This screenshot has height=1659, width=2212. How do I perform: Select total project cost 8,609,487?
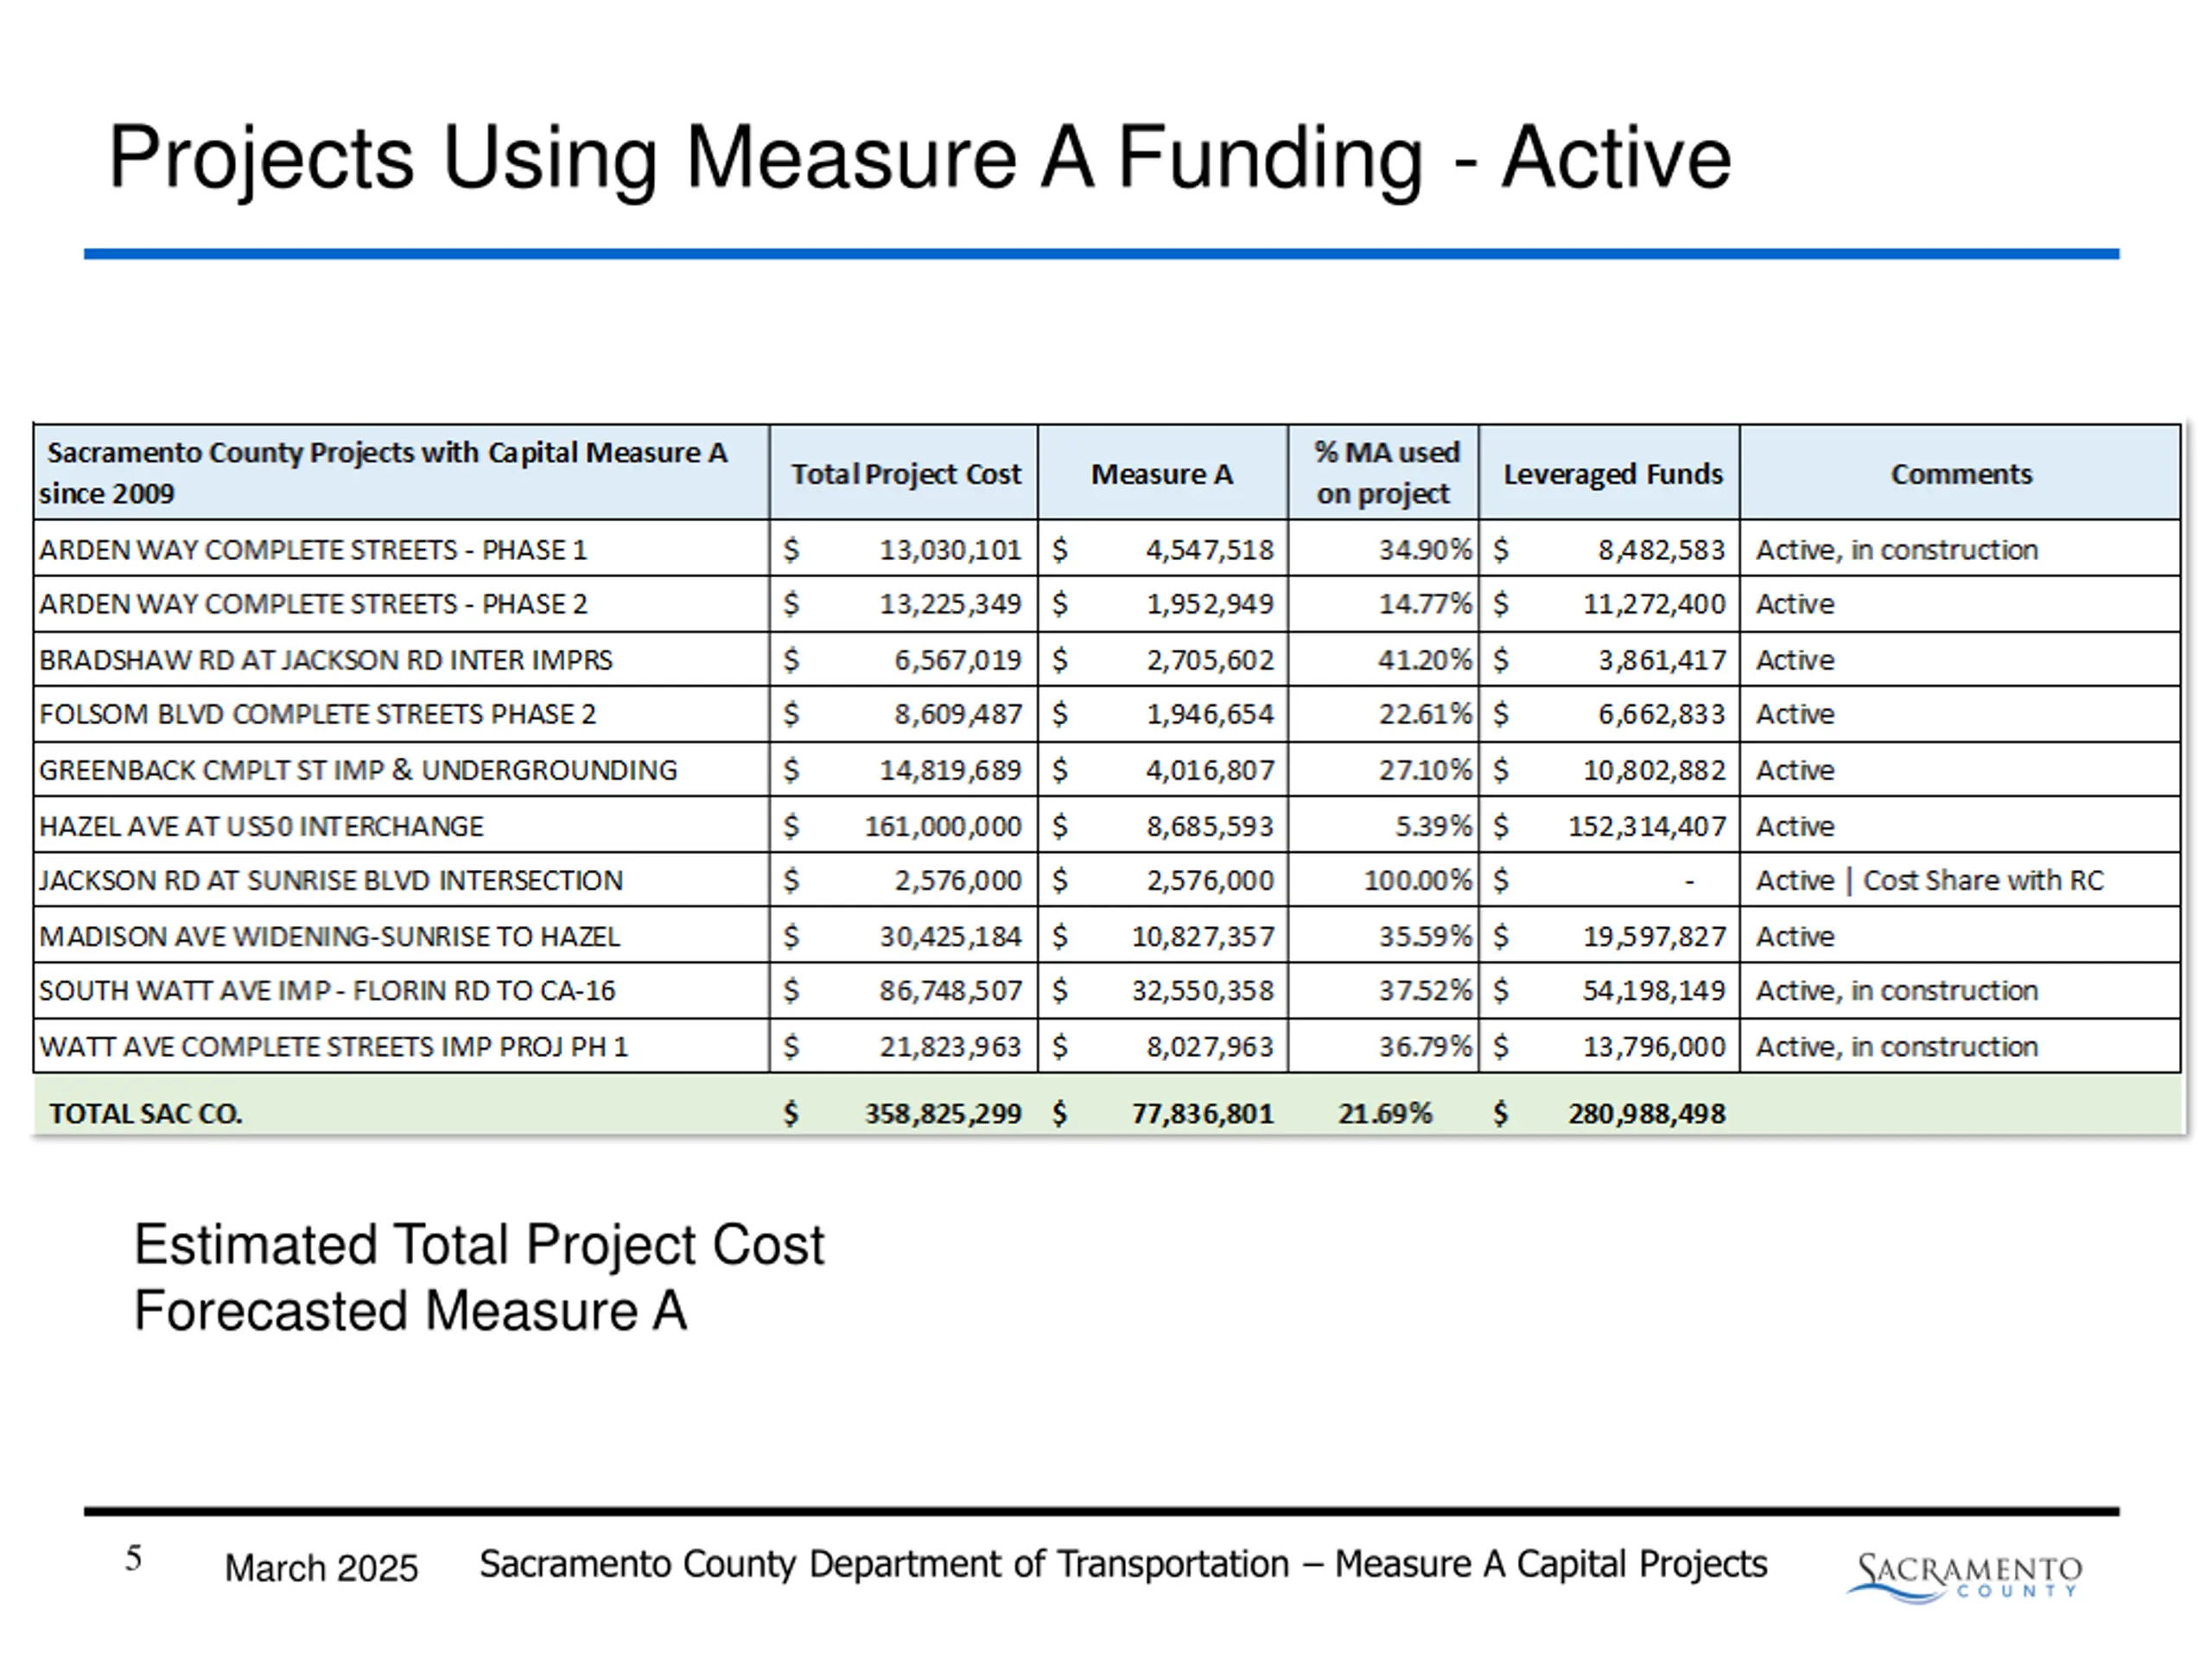tap(957, 714)
